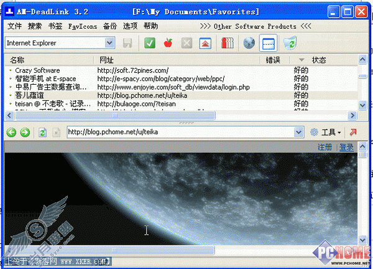Viewport: 373px width, 269px height.
Task: Select the Crazy Software bookmark row
Action: click(181, 70)
